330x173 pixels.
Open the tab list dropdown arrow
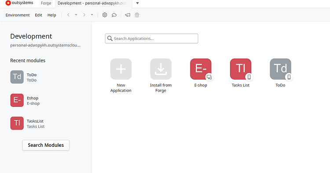(x=137, y=3)
